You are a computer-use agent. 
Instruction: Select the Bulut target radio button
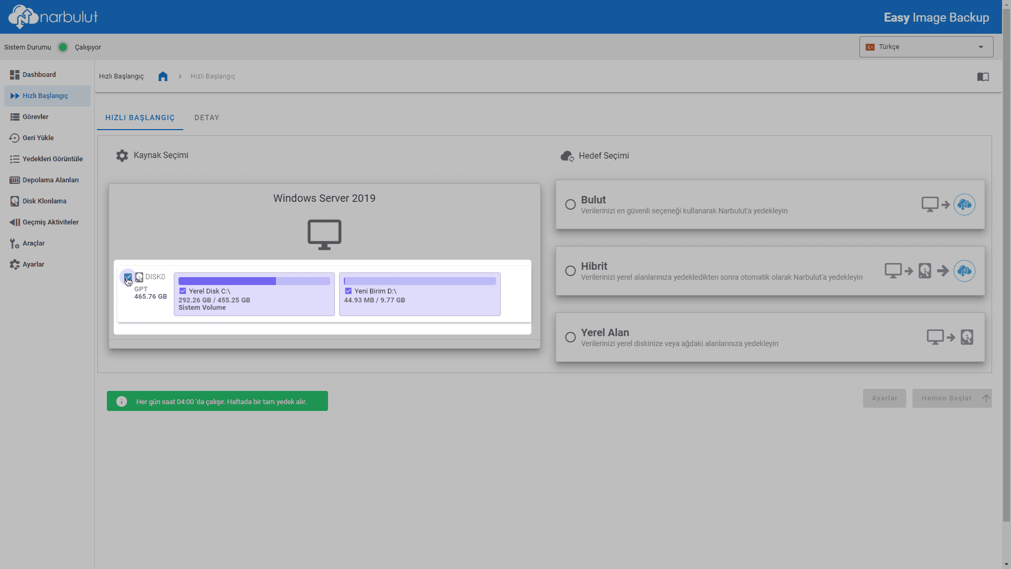tap(570, 204)
